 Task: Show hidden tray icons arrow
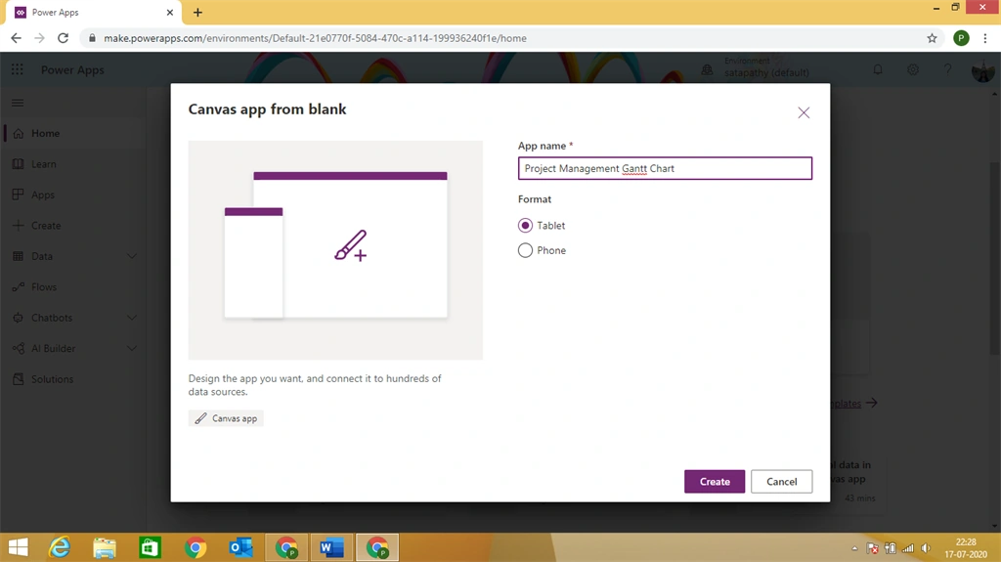point(854,548)
